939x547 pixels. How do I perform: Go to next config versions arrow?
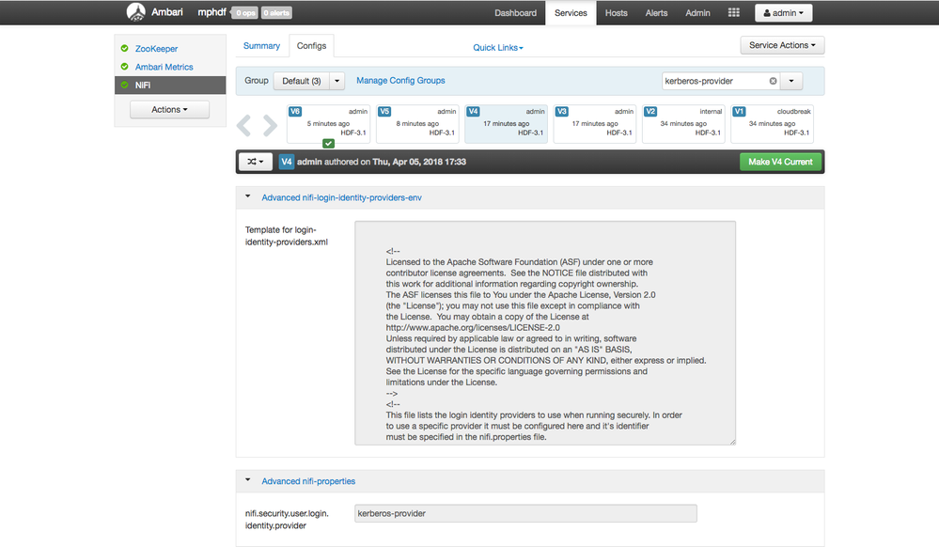[x=270, y=125]
